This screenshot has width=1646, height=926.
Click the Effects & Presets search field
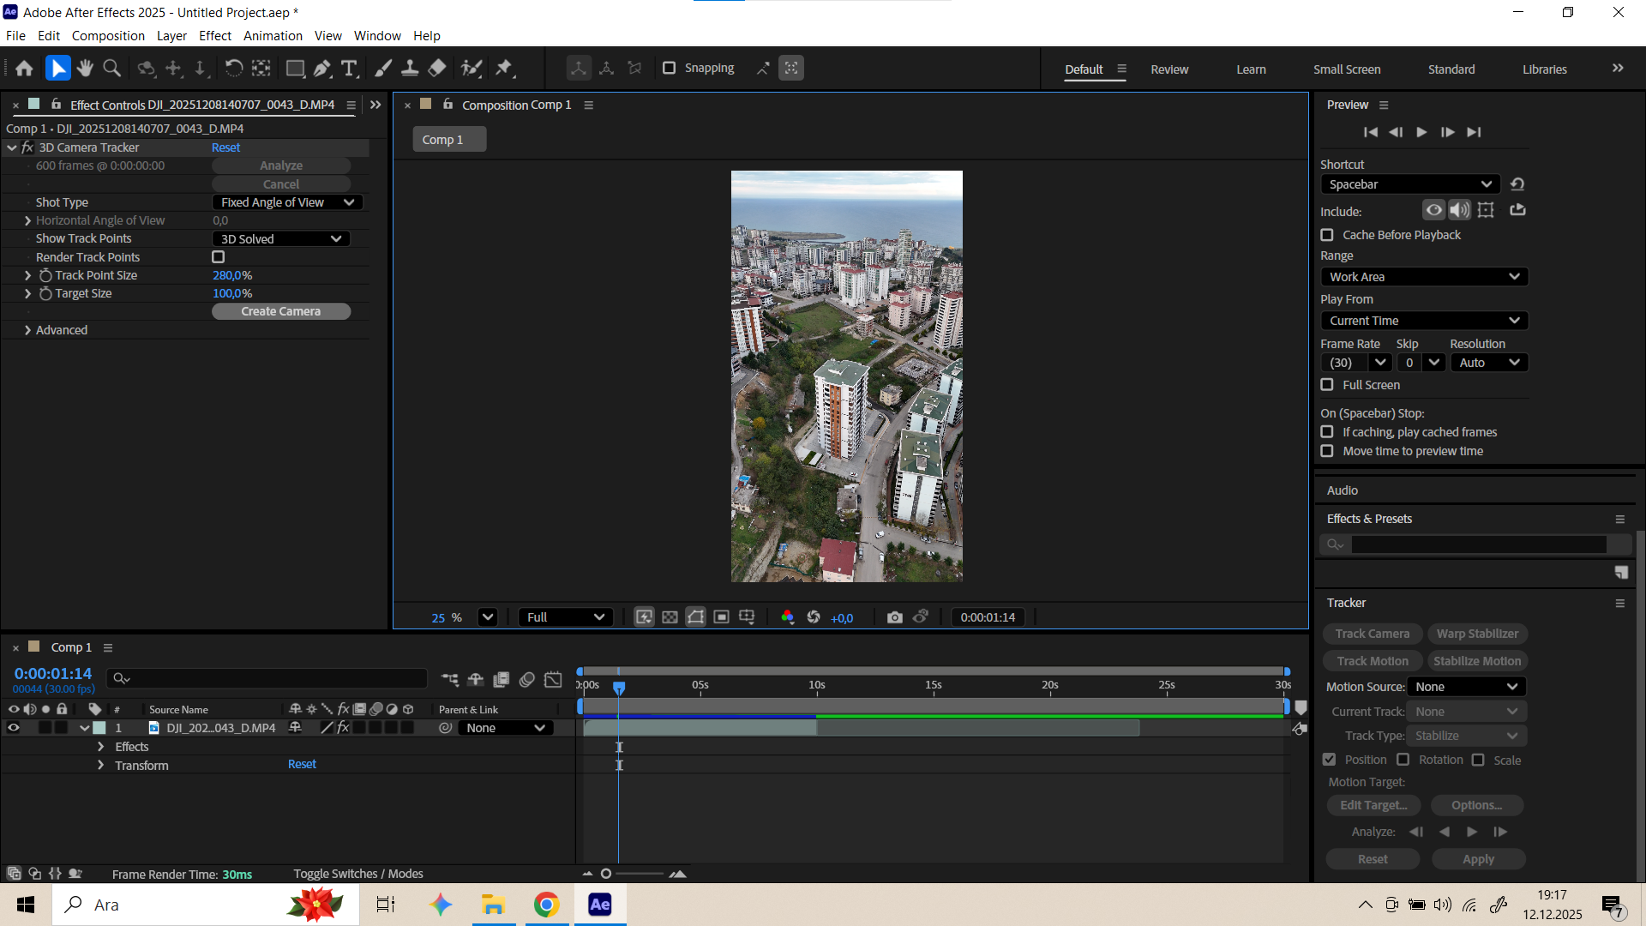(1478, 544)
